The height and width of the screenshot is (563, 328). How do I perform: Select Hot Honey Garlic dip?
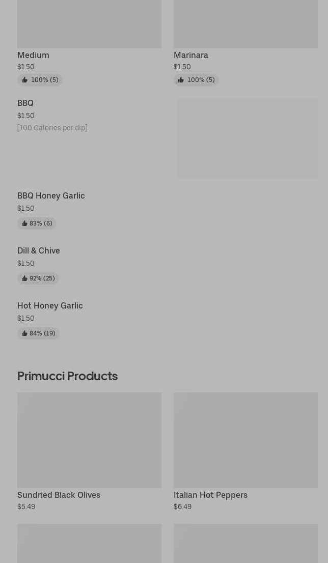click(50, 306)
